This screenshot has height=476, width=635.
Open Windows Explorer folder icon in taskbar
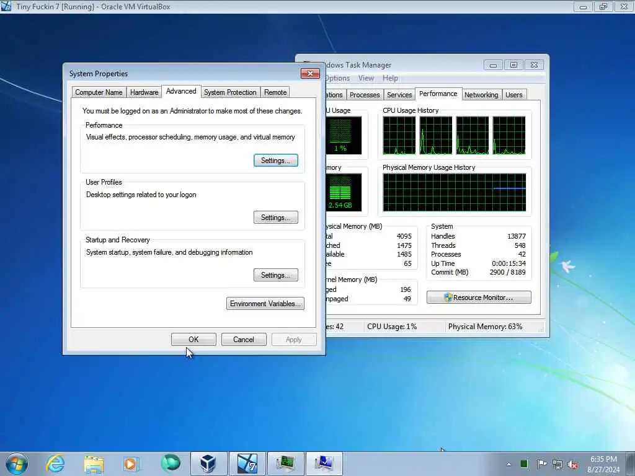[94, 464]
